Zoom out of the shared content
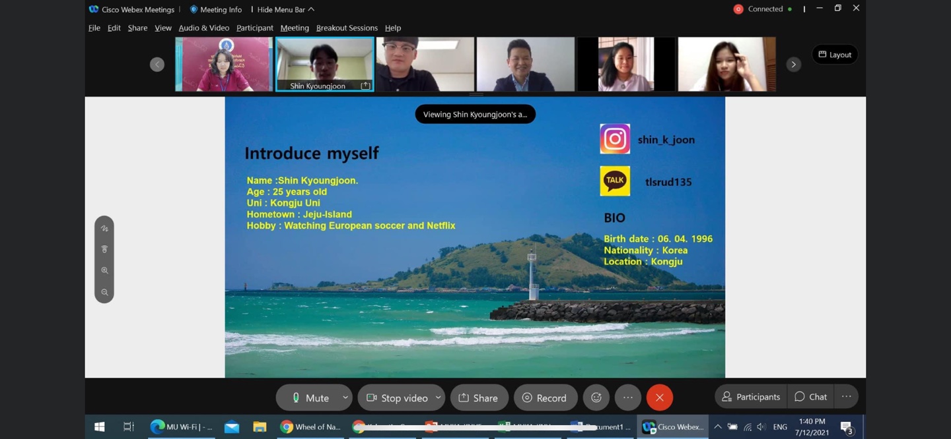 [104, 292]
